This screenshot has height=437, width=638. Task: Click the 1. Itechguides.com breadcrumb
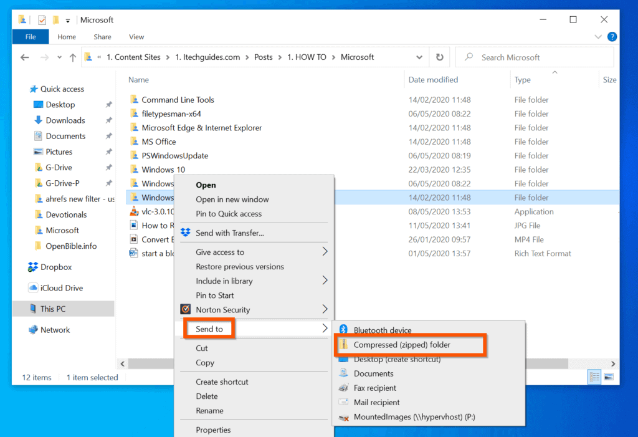pyautogui.click(x=207, y=57)
